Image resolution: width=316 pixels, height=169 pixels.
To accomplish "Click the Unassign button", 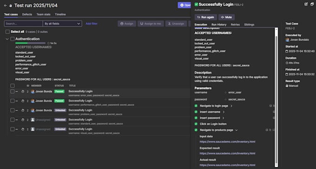I will [x=176, y=24].
